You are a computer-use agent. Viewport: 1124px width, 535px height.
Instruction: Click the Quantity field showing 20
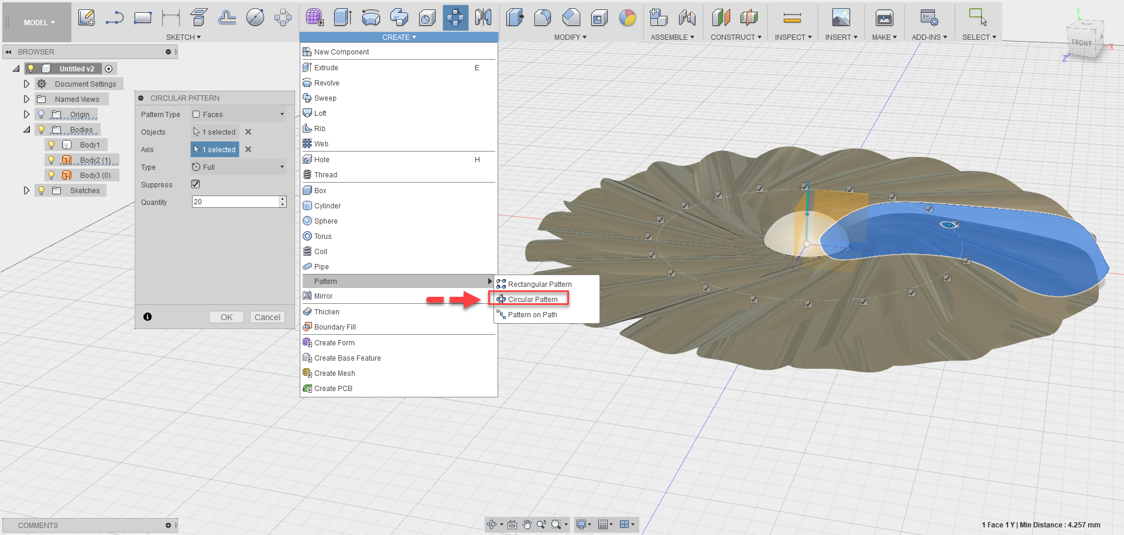tap(234, 201)
